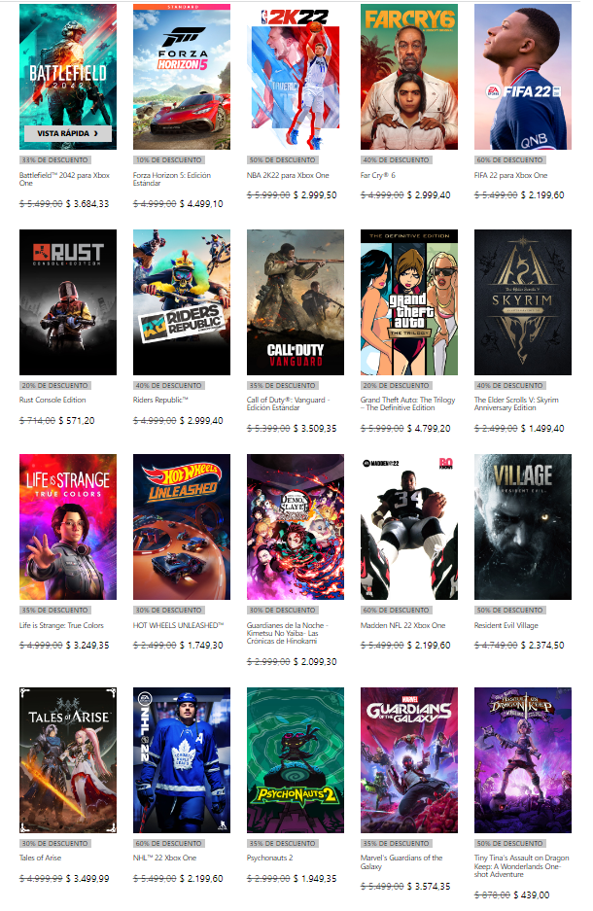Click the Psychonauts 2 cover thumbnail
This screenshot has width=593, height=911.
click(296, 760)
